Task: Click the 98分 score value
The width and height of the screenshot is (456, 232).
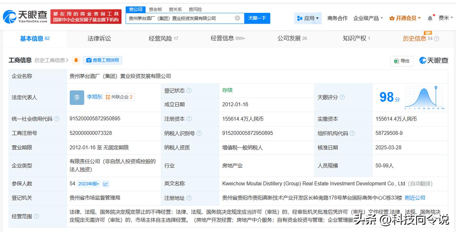Action: pyautogui.click(x=390, y=97)
